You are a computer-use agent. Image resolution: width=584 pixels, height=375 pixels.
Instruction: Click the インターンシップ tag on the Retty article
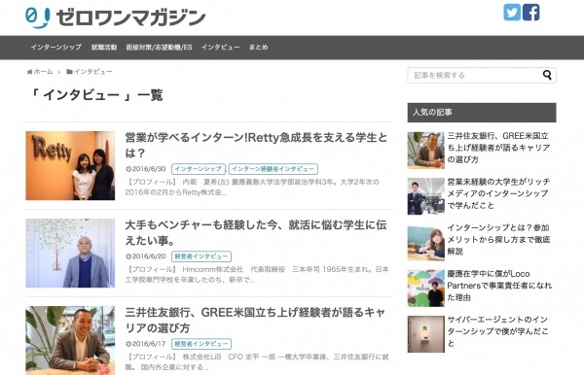[x=199, y=169]
